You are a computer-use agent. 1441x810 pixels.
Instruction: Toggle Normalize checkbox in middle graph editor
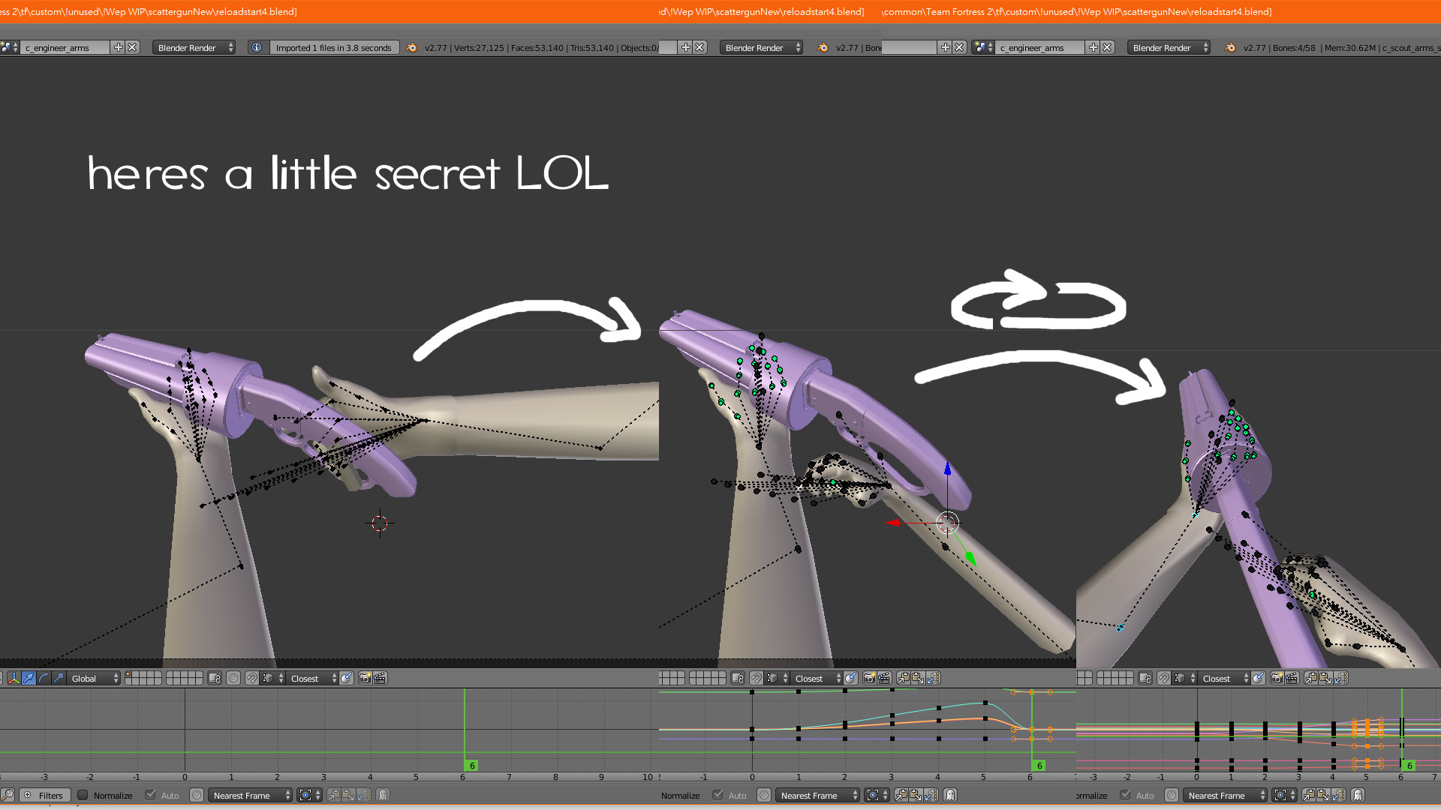click(680, 795)
